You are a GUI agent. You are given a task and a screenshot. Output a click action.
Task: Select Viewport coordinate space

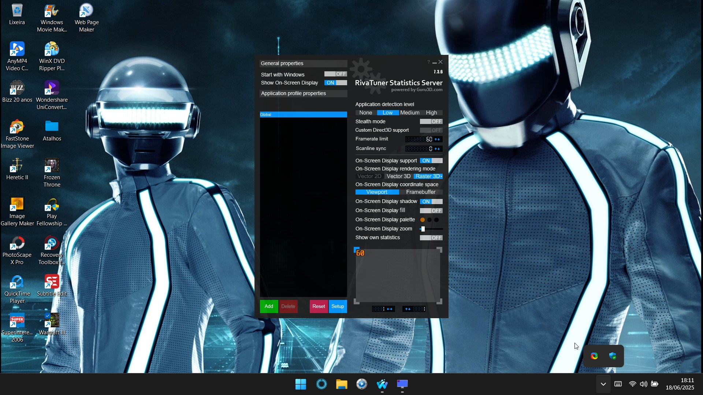377,192
